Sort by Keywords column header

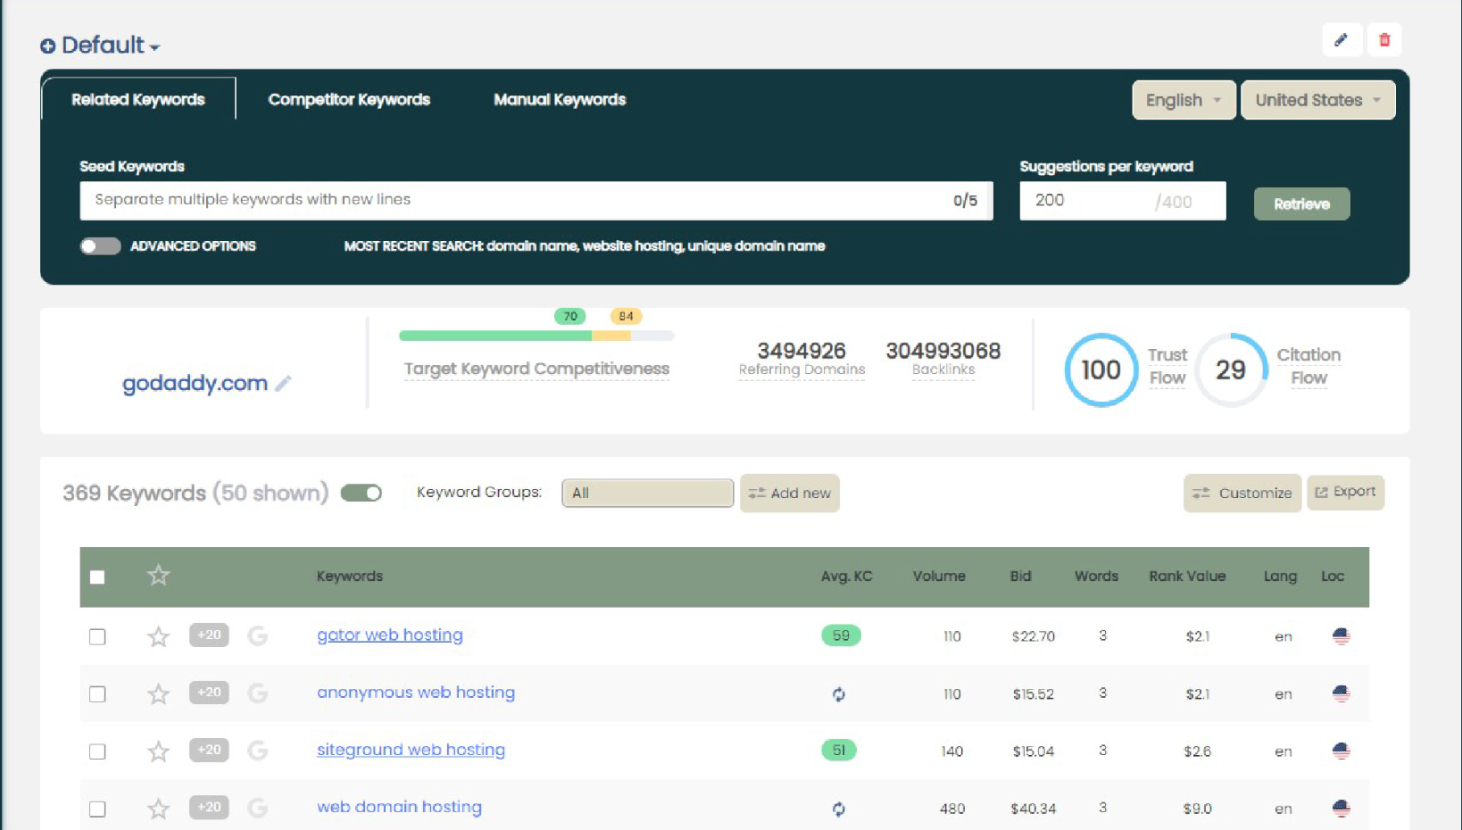tap(350, 577)
